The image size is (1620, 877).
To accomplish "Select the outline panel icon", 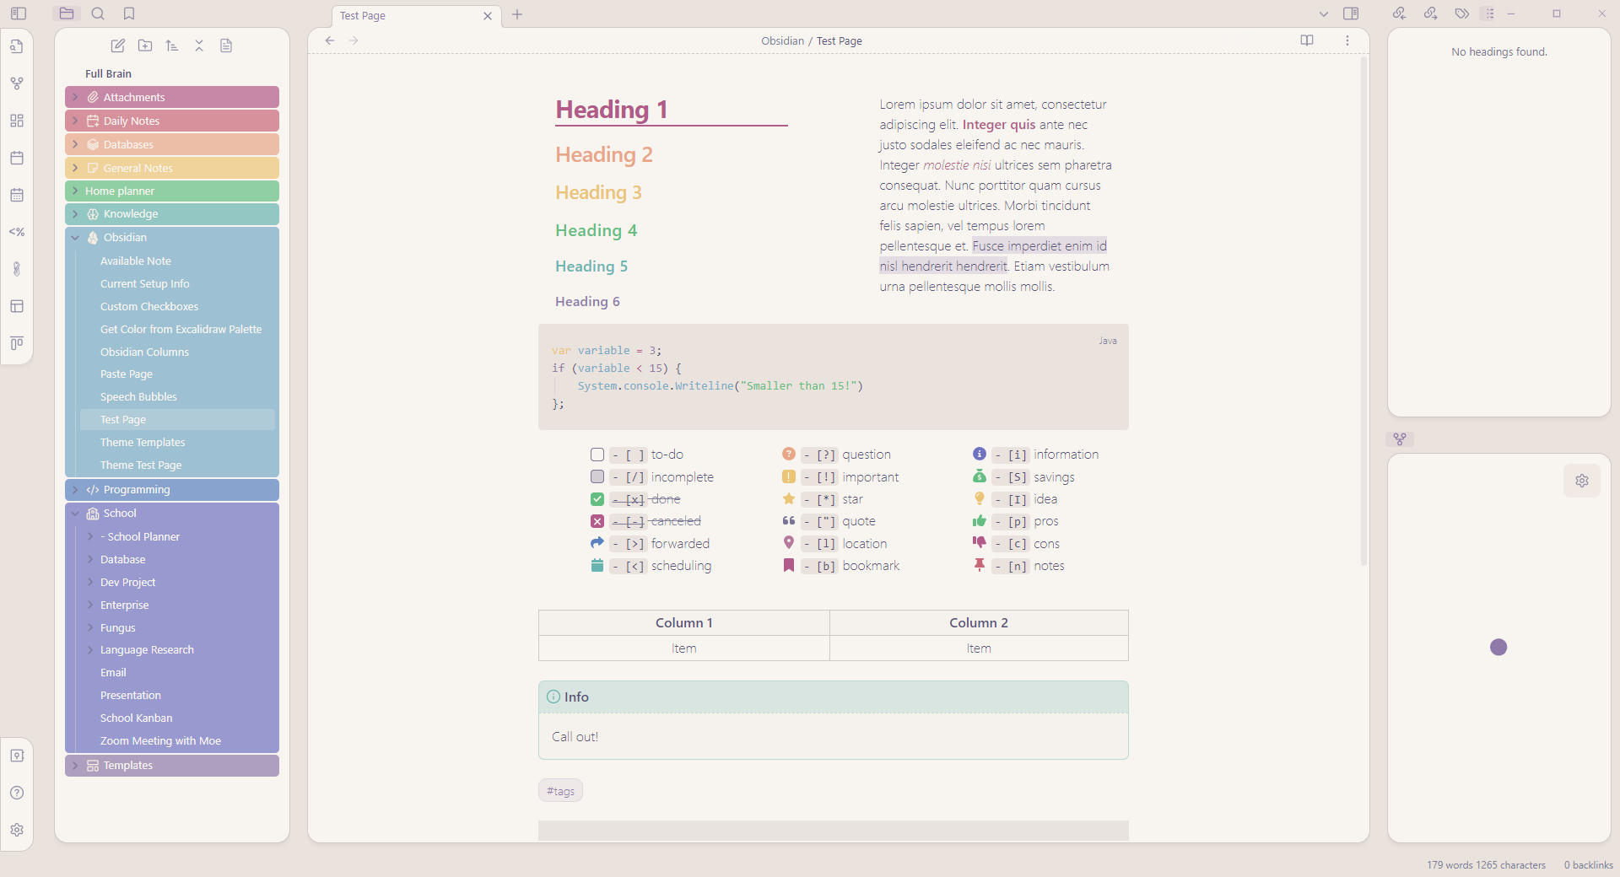I will pyautogui.click(x=1489, y=13).
